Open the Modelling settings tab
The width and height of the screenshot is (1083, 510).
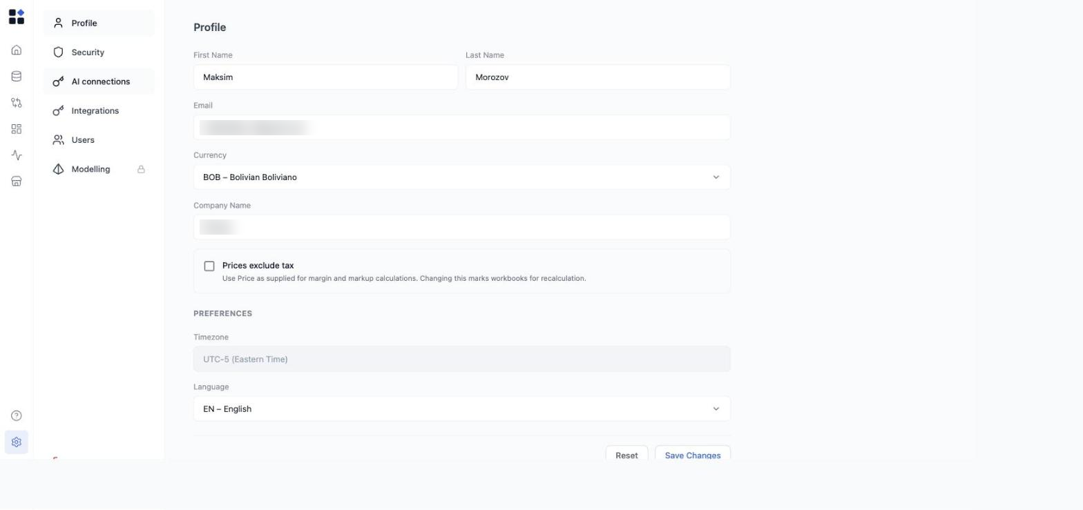click(99, 169)
